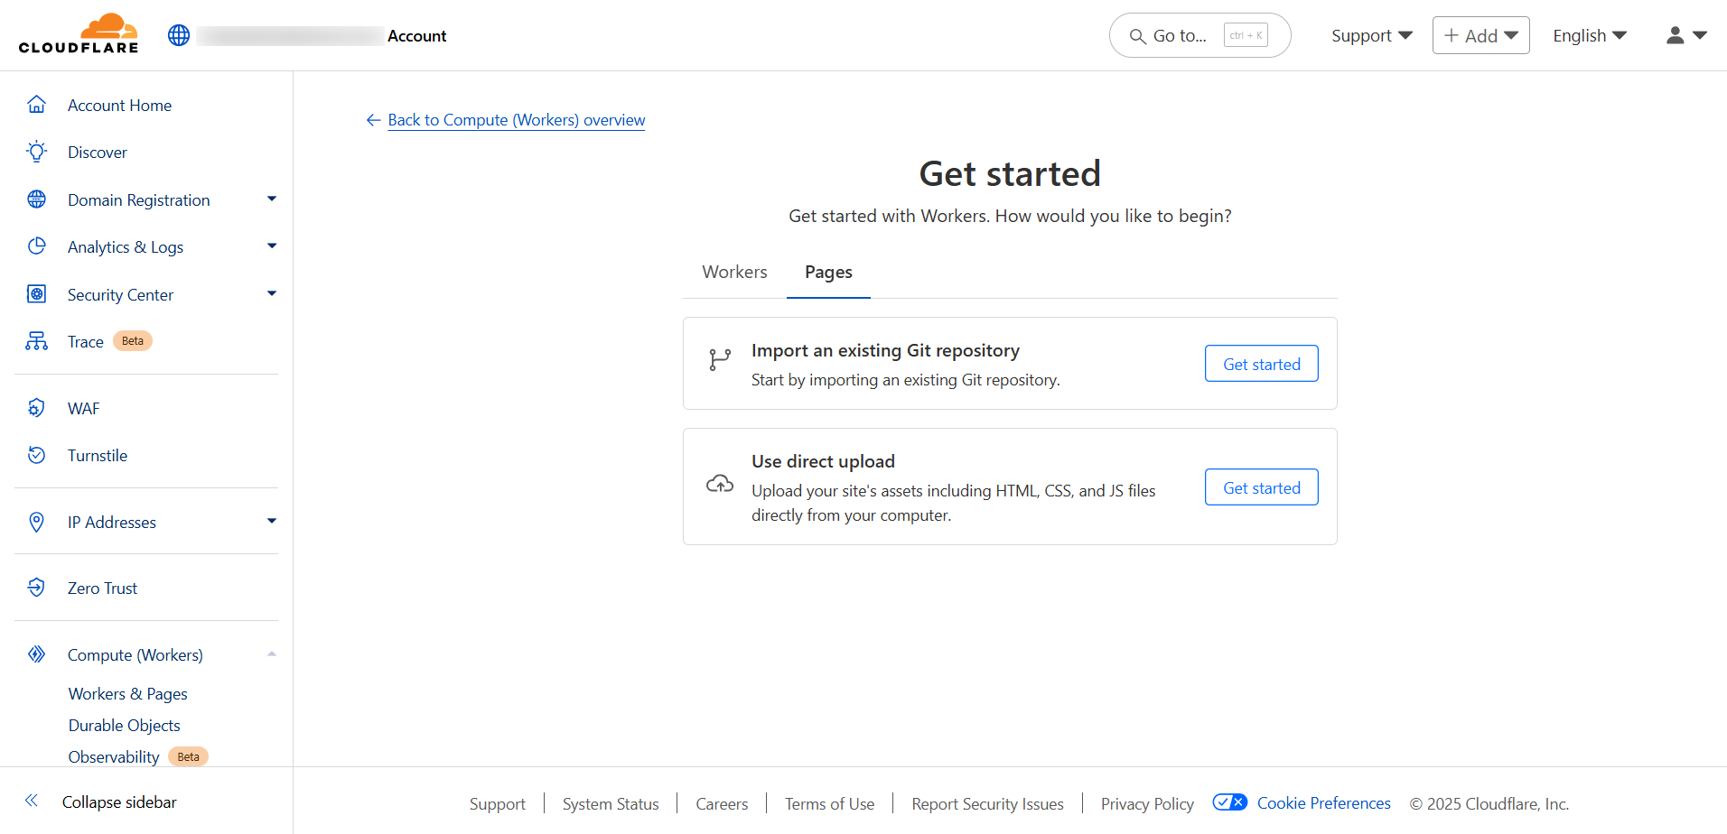
Task: Collapse the Compute (Workers) section arrow
Action: pyautogui.click(x=272, y=653)
